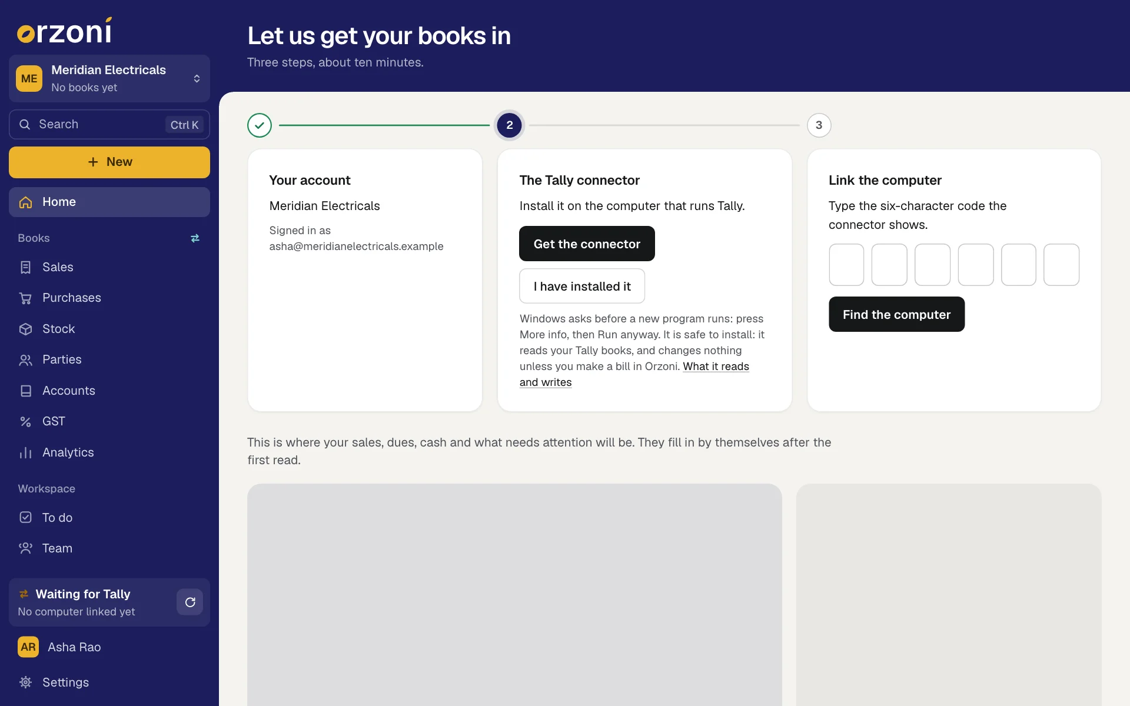Expand the Meridian Electricals company switcher

coord(109,78)
